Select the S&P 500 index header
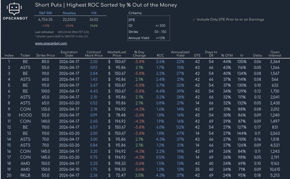 coord(45,13)
